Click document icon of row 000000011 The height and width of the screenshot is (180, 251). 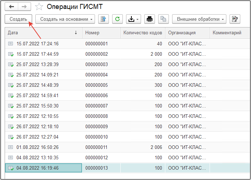coord(11,147)
